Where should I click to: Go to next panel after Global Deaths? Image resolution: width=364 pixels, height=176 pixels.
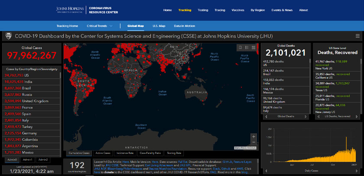[x=306, y=116]
